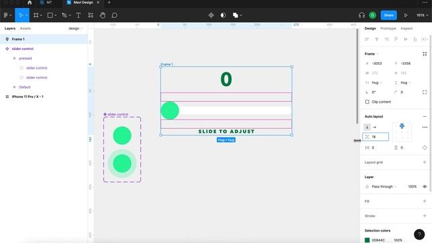Open the Pass through blend mode dropdown

pos(384,187)
